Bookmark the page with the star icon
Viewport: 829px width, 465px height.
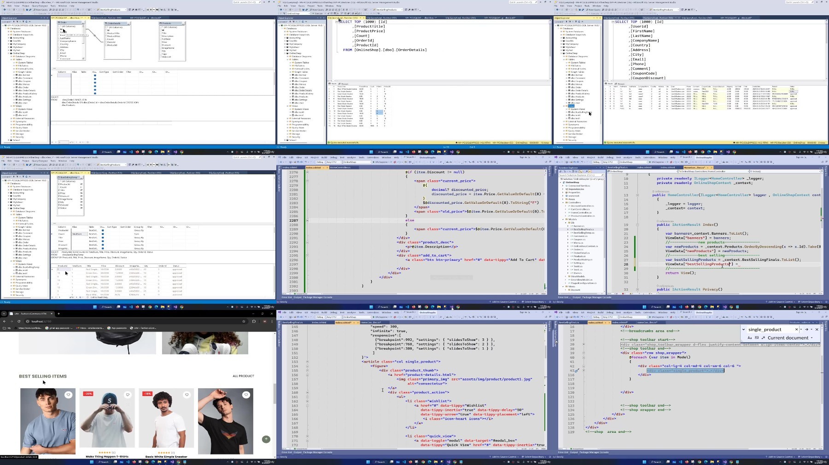244,321
